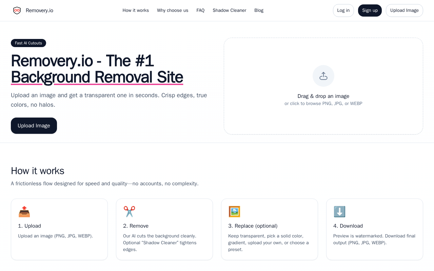Click the "Upload an image and get a transparent one" tagline
This screenshot has width=434, height=271.
(x=109, y=100)
